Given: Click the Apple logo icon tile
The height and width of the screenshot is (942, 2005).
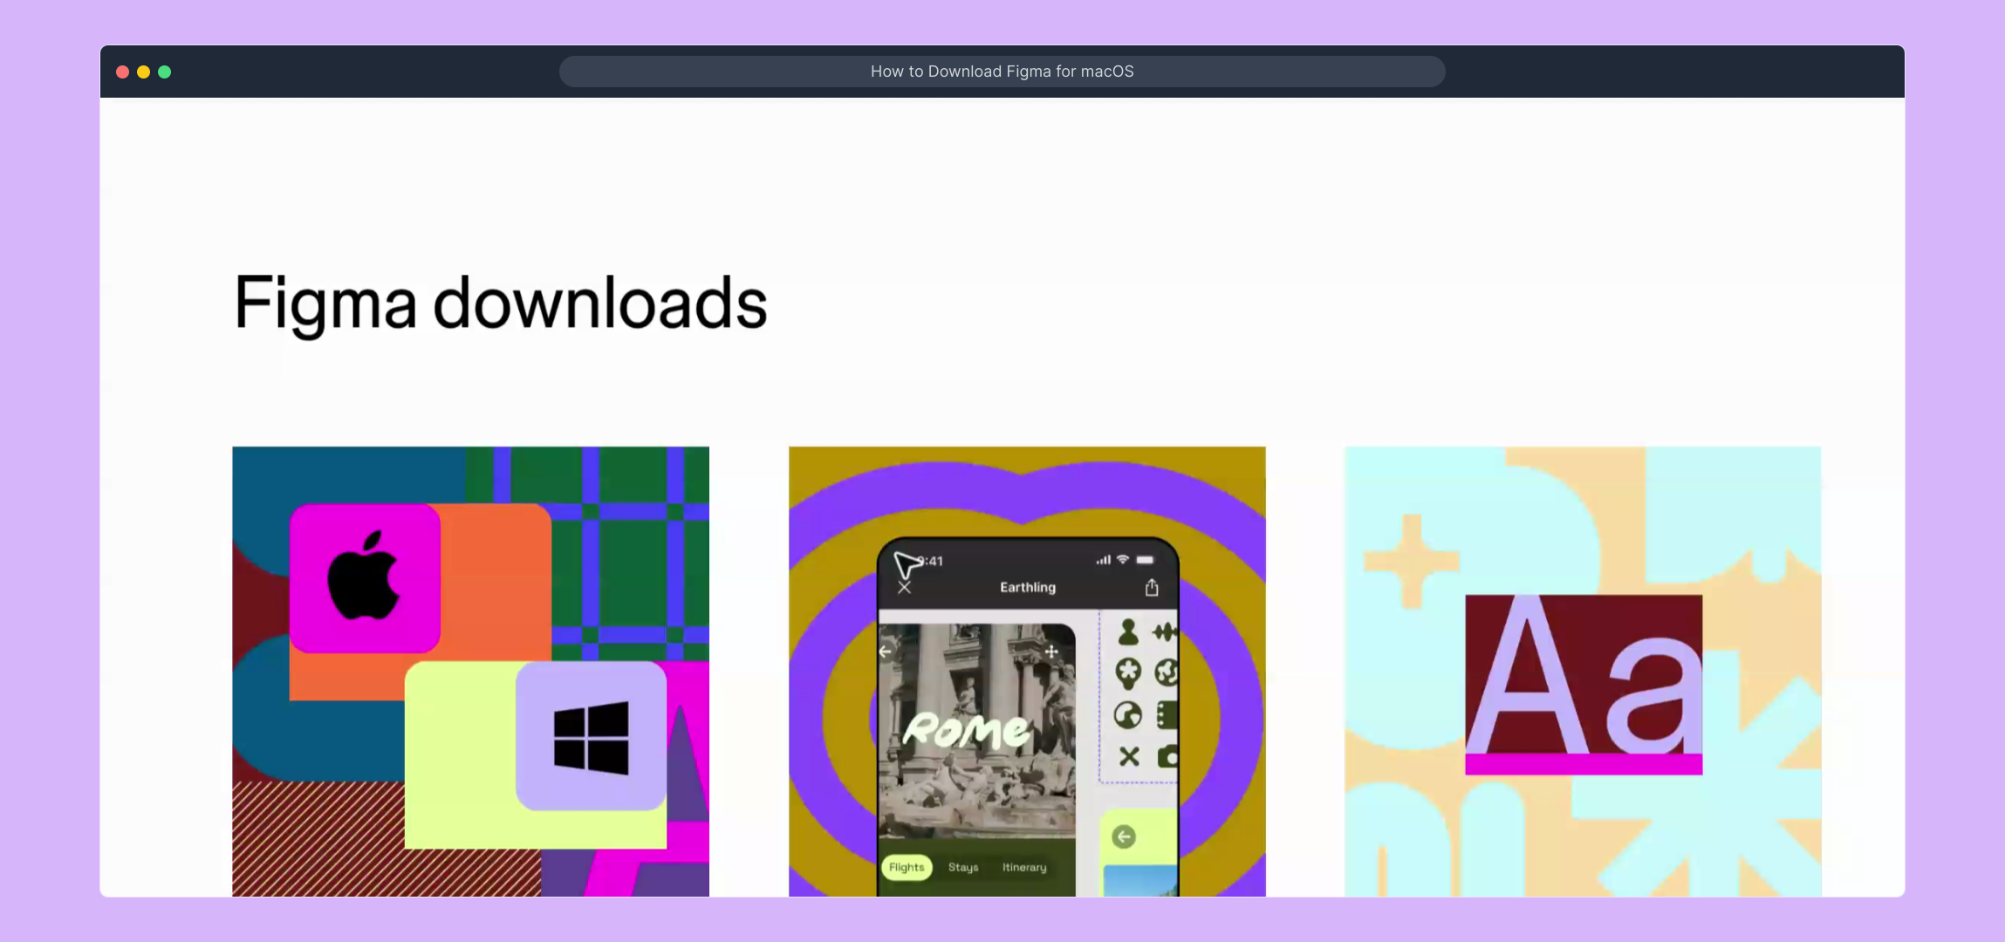Looking at the screenshot, I should 365,578.
